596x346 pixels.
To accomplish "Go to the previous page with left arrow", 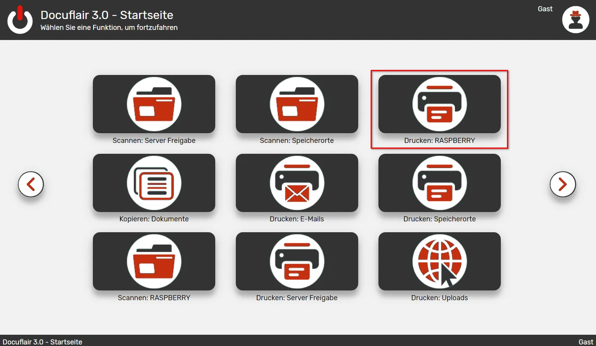I will pos(31,184).
